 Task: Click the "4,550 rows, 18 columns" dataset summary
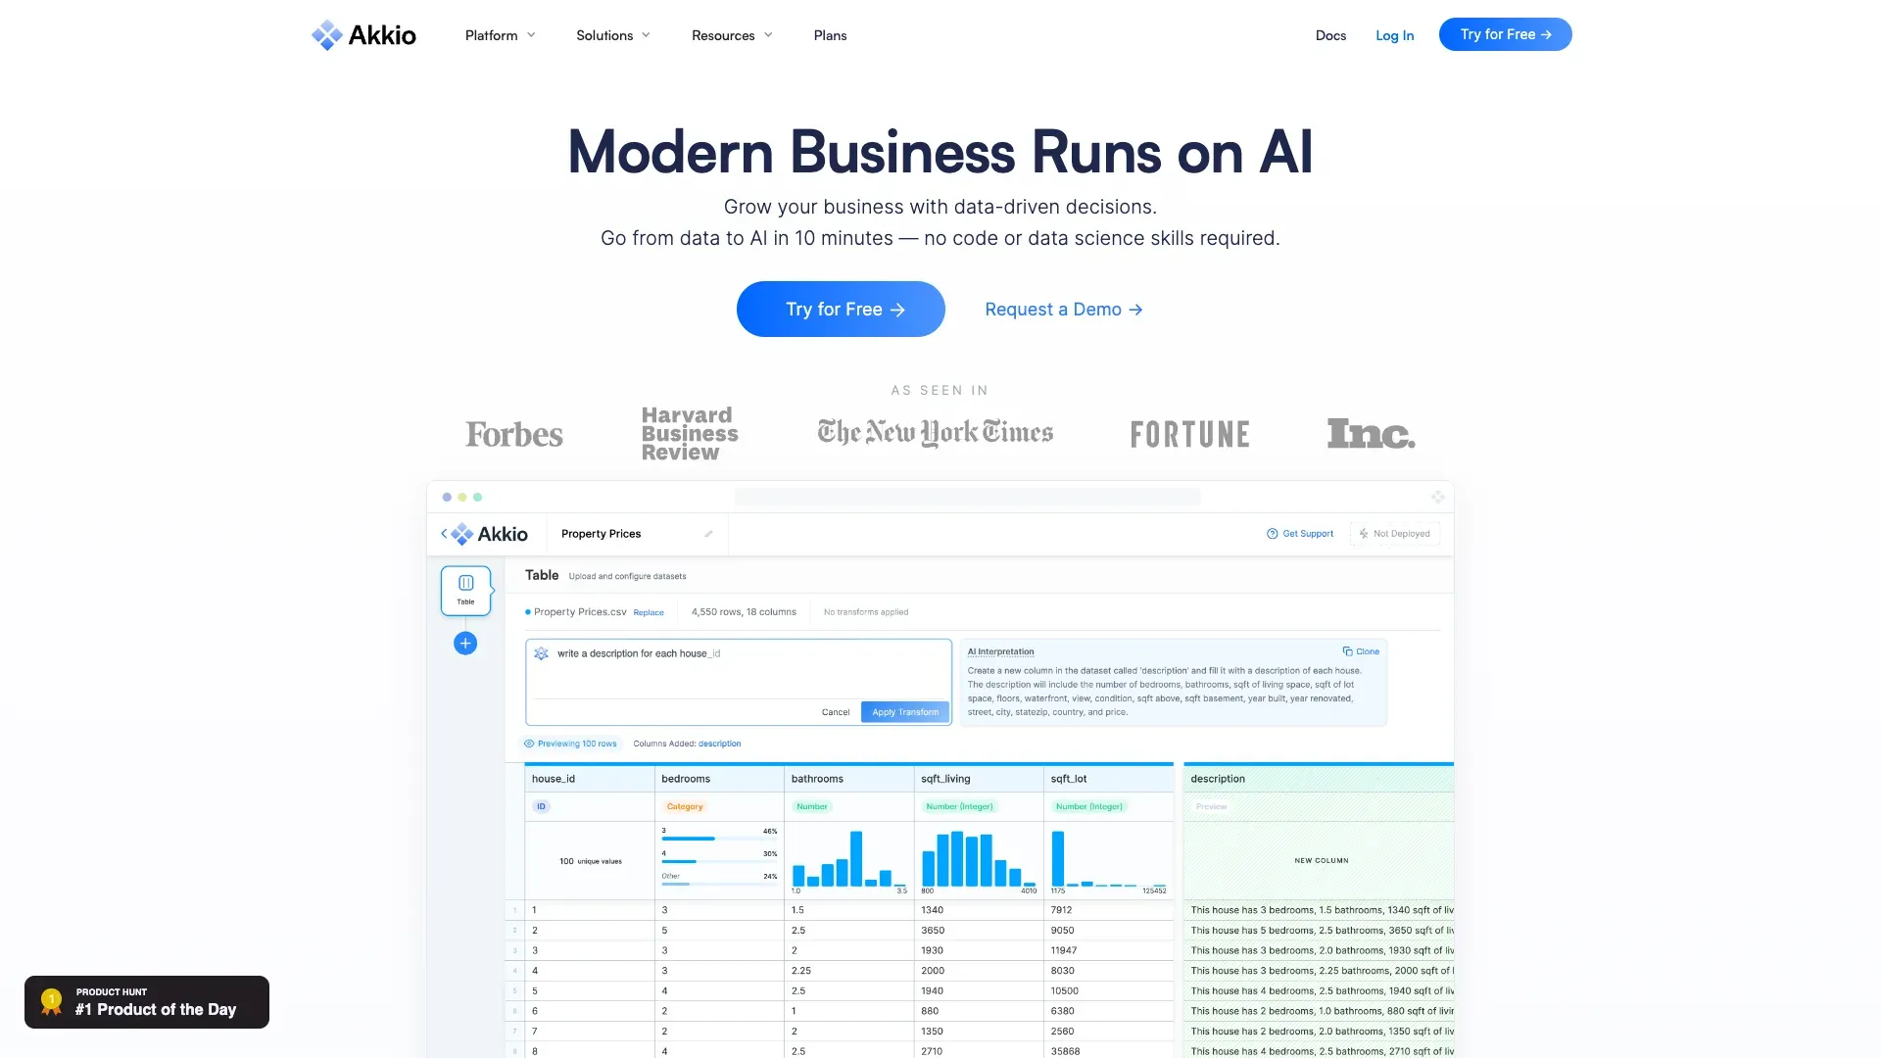(x=744, y=612)
